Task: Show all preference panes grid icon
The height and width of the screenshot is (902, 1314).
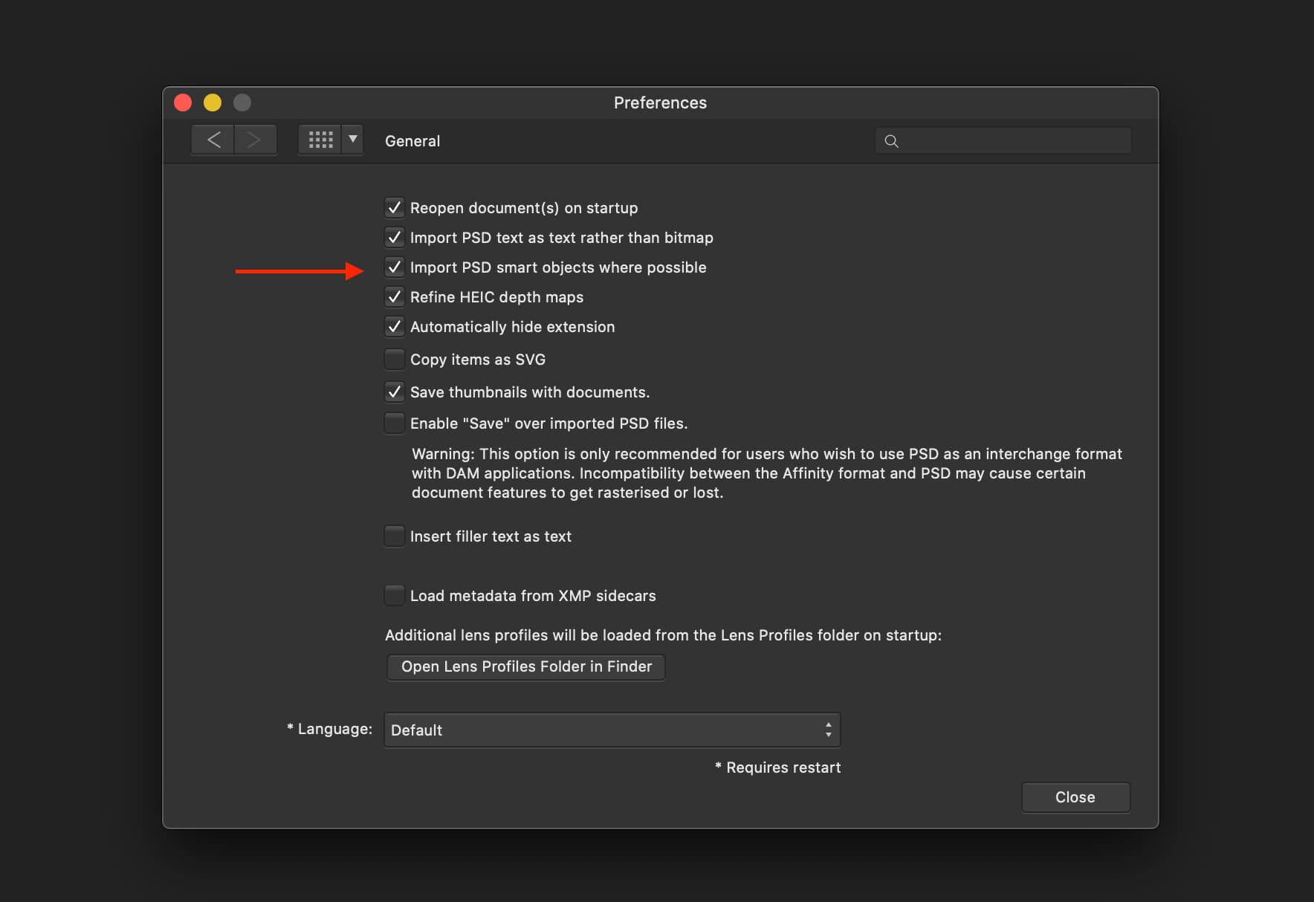Action: click(320, 140)
